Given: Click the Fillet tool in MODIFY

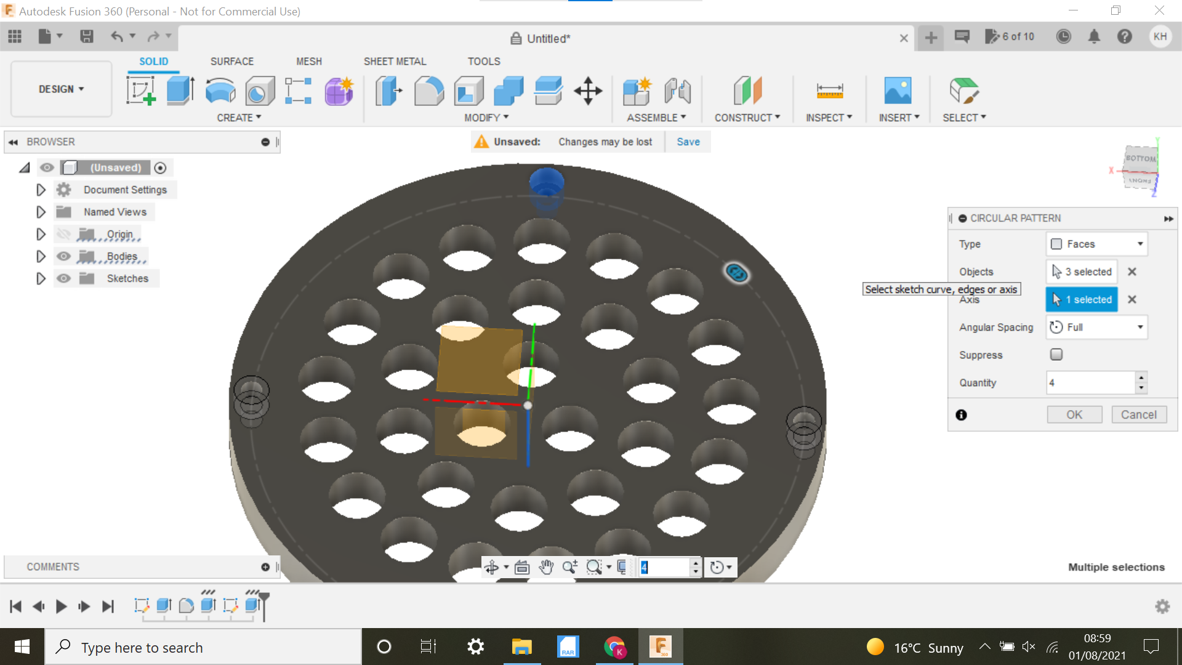Looking at the screenshot, I should tap(428, 90).
